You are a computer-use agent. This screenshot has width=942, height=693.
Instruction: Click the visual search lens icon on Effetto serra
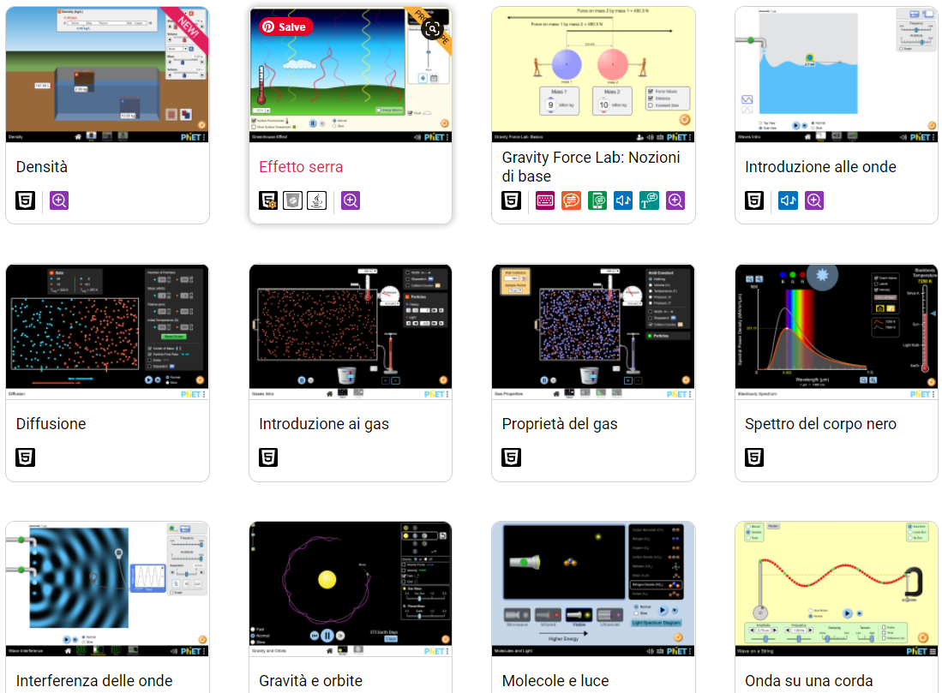pyautogui.click(x=433, y=29)
